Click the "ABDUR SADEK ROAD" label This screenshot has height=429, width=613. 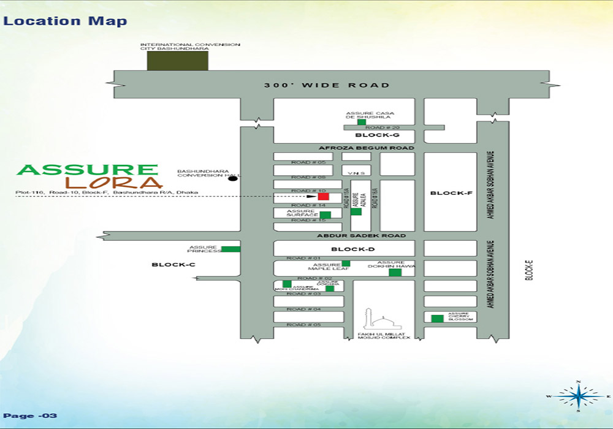click(x=361, y=235)
